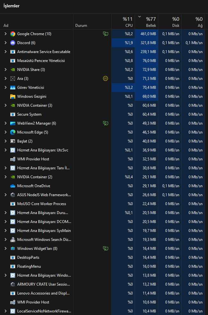Click the %3,2 CPU value for Görev Yöneticisi

coord(123,88)
